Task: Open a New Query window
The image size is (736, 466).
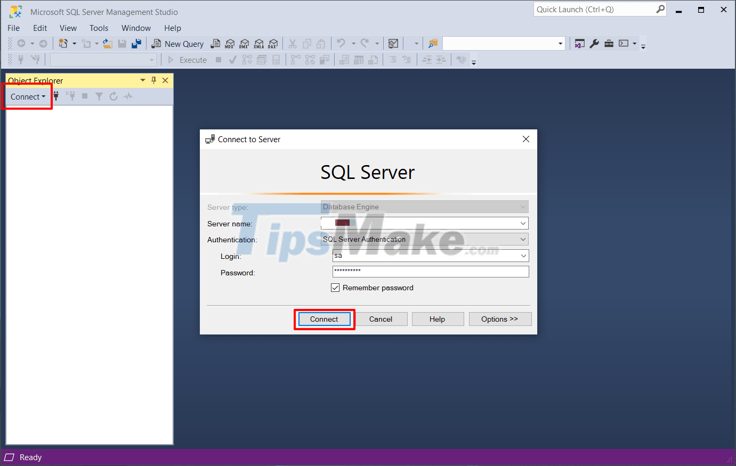Action: pyautogui.click(x=177, y=44)
